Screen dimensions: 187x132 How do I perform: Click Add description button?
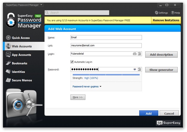coord(161,55)
